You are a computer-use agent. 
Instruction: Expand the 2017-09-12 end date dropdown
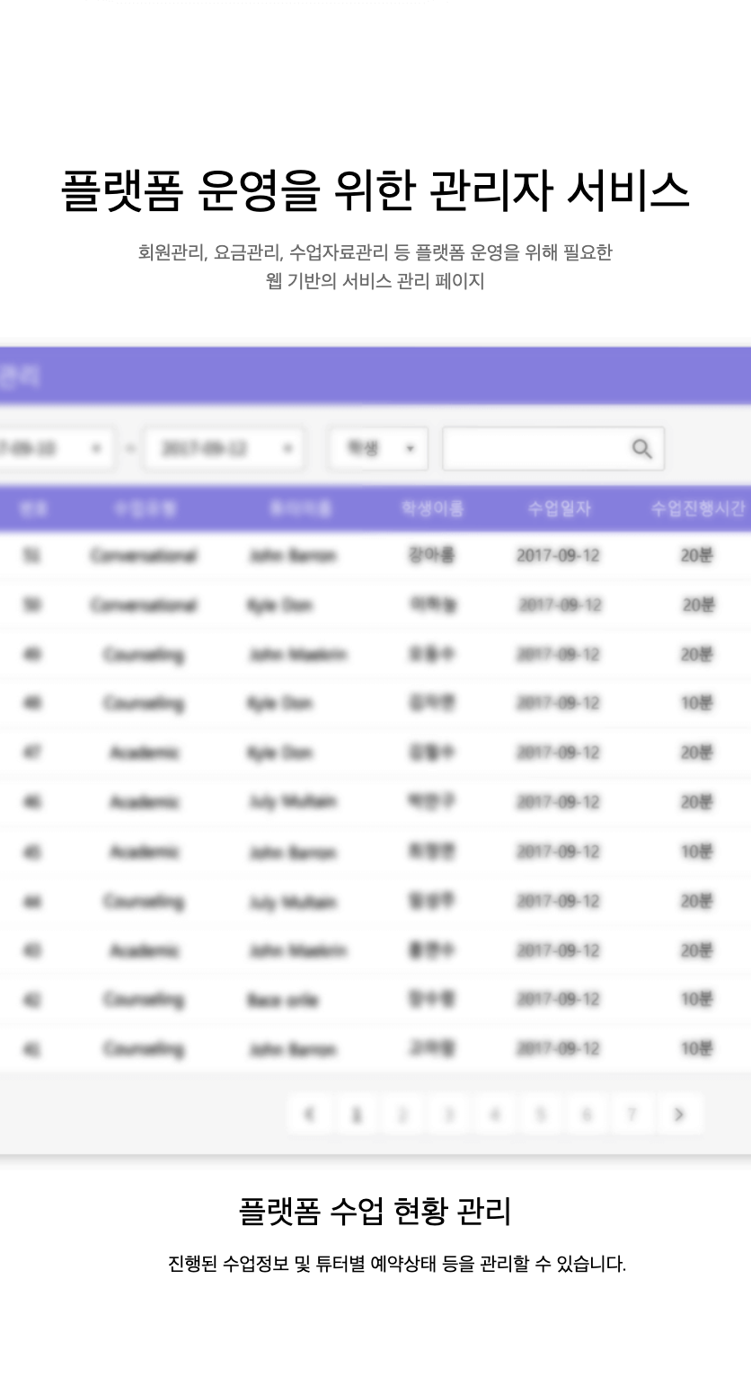(x=225, y=449)
